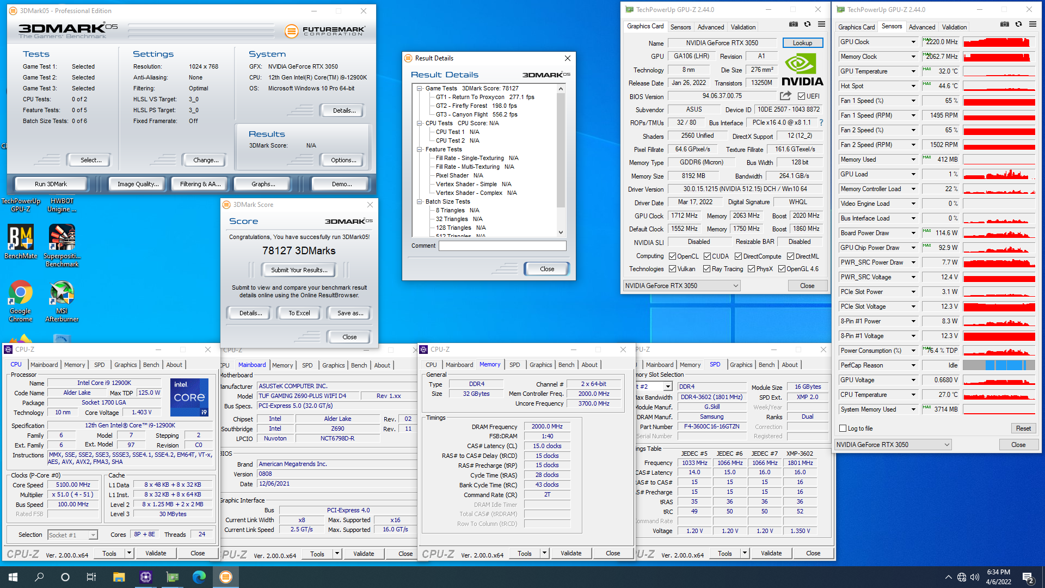Click Submit Your Results button
Screen dimensions: 1045x588
tap(299, 270)
